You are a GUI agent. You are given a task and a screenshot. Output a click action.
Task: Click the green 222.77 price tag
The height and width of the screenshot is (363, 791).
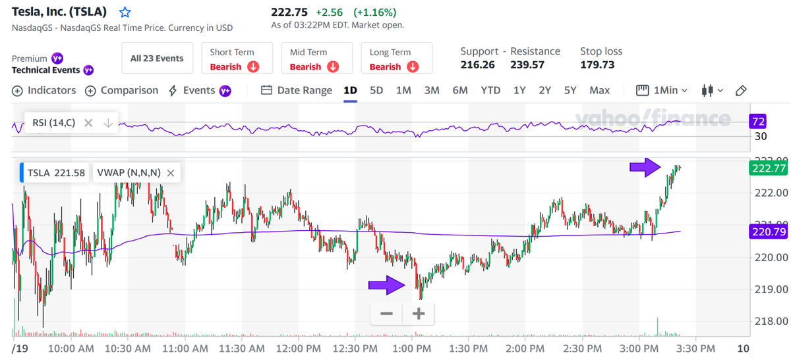click(769, 168)
